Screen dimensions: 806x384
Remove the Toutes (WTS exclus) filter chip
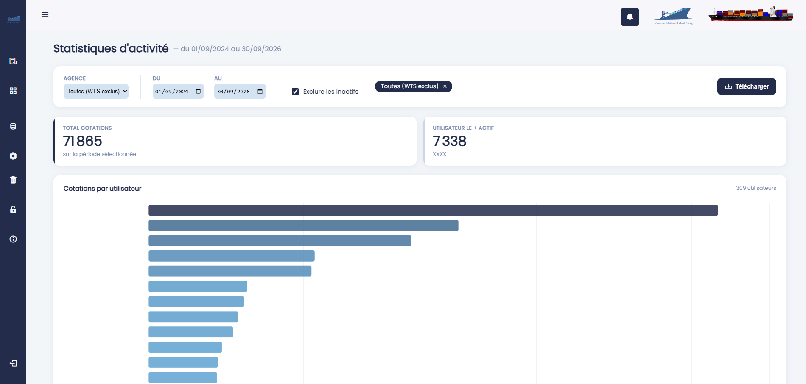(x=445, y=86)
